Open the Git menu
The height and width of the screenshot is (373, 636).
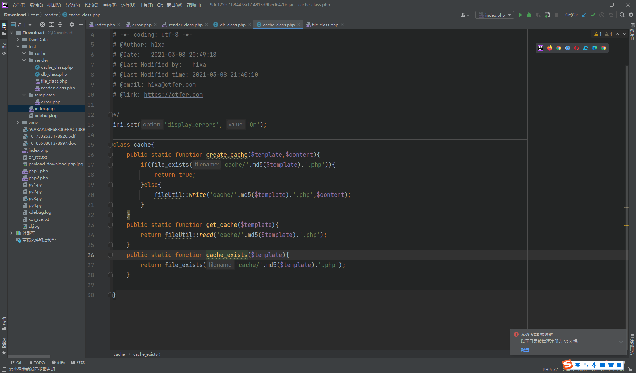tap(160, 5)
